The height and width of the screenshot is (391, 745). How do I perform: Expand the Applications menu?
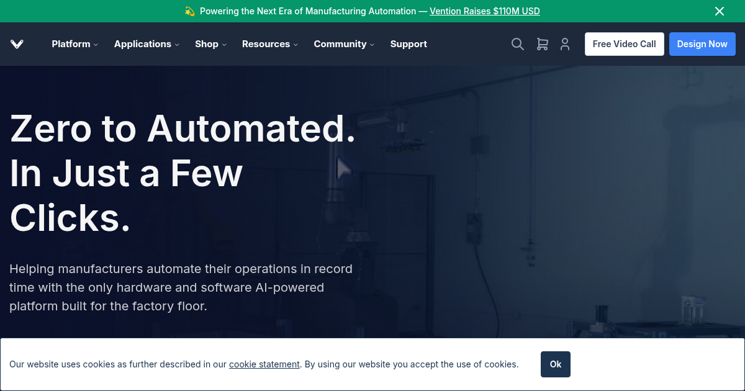(x=147, y=44)
